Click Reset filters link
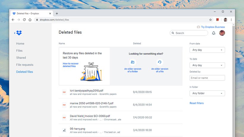244x137 pixels. coord(197,103)
